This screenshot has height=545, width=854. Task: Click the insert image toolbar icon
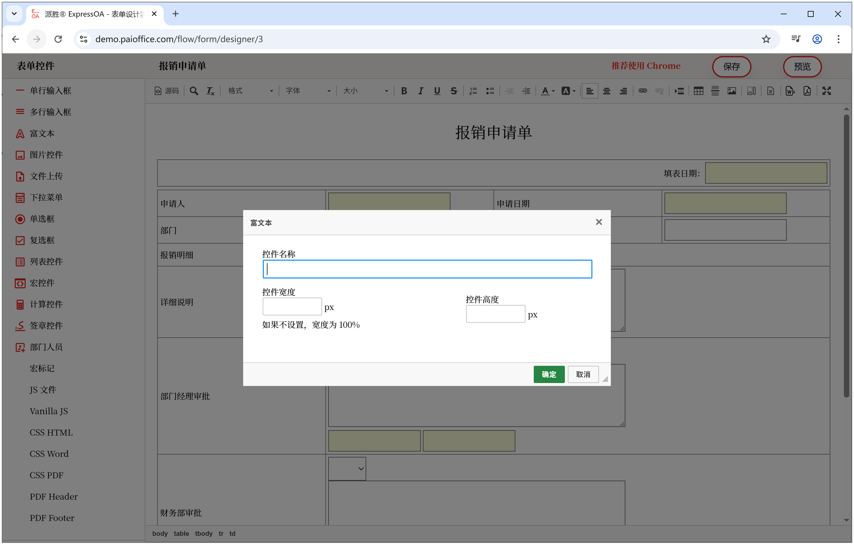click(732, 91)
